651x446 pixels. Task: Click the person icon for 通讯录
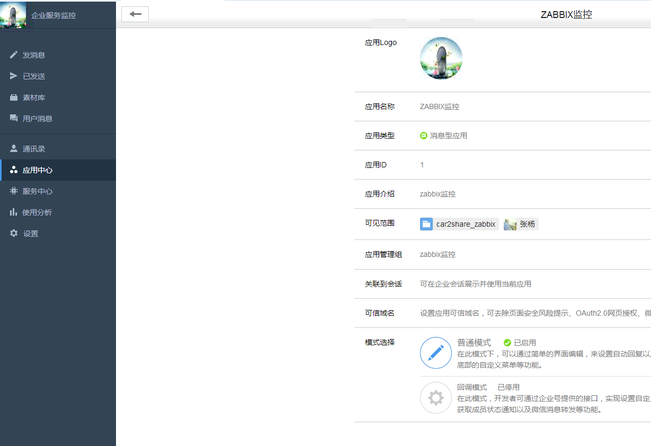click(x=14, y=149)
